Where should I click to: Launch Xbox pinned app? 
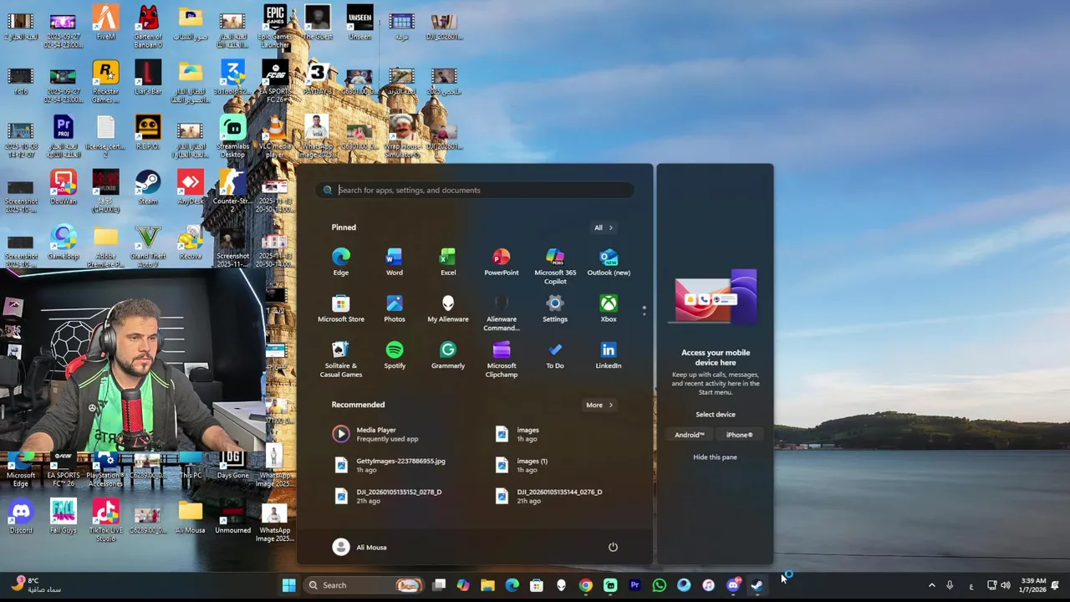click(609, 309)
